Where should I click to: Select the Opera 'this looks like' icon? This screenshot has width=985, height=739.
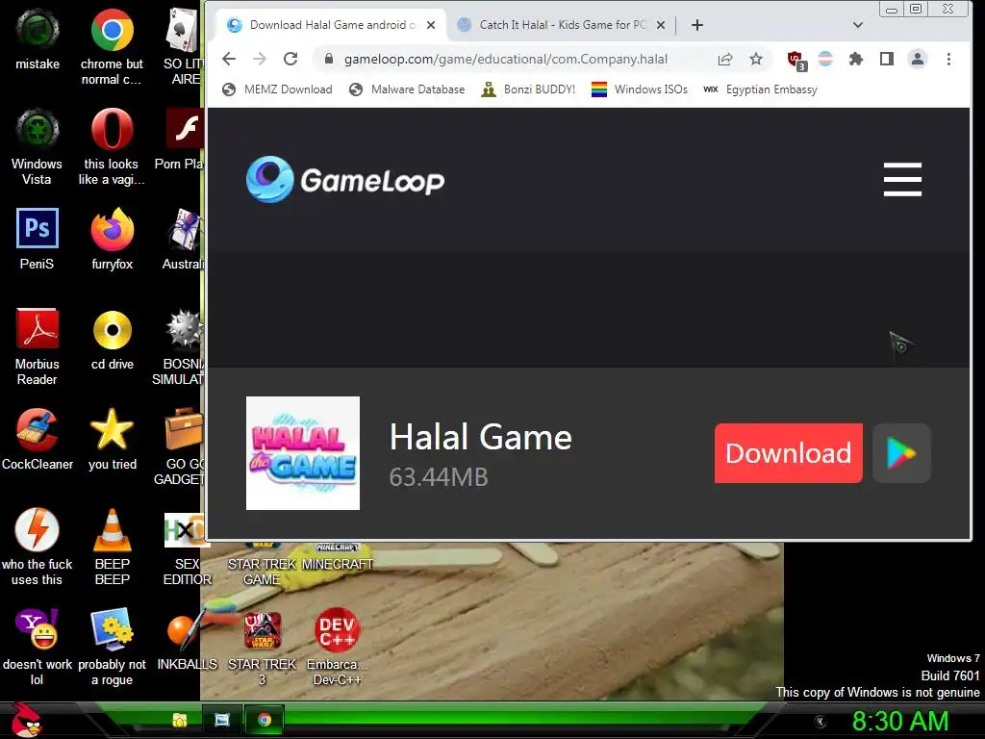(x=112, y=146)
